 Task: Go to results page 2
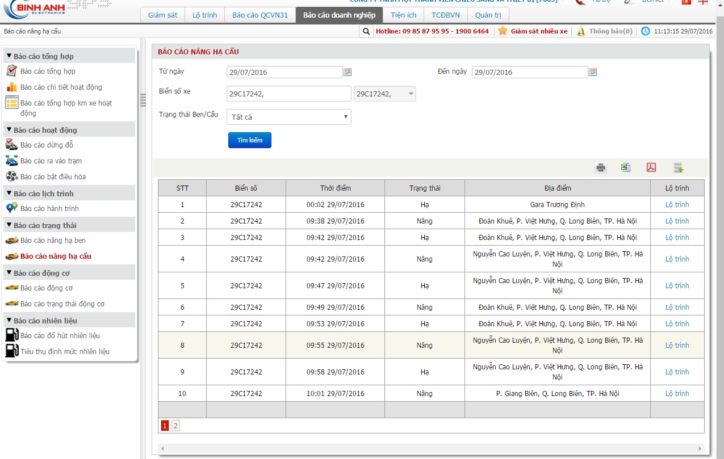click(175, 426)
